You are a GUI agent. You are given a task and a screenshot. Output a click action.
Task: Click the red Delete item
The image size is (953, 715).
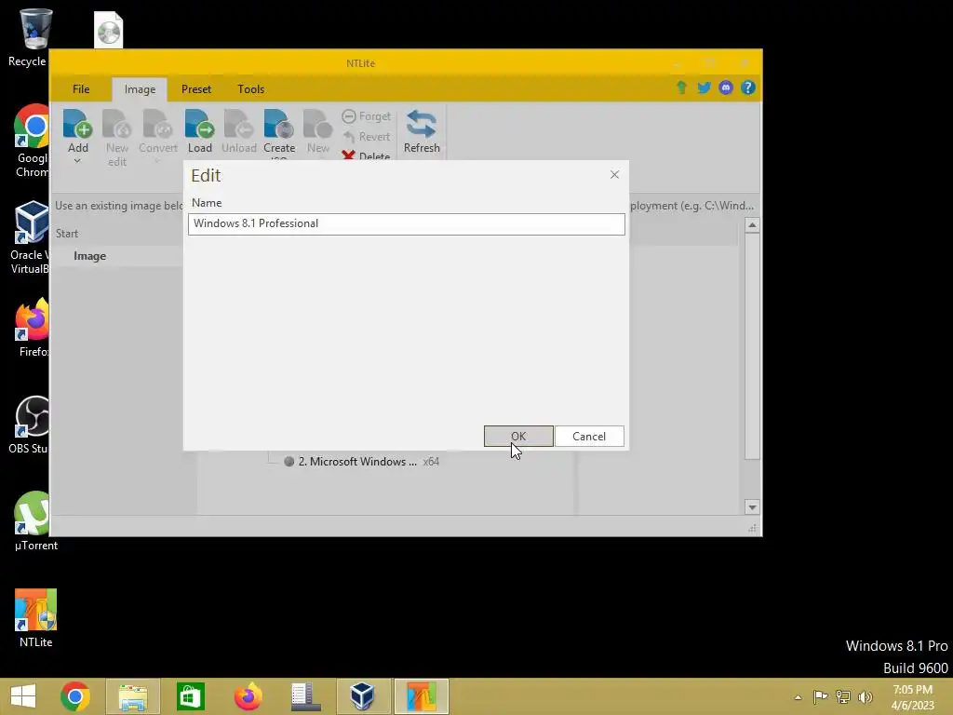367,155
